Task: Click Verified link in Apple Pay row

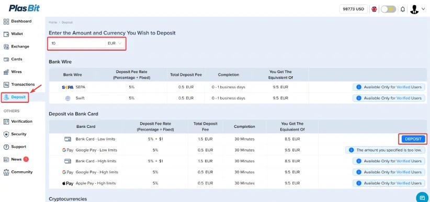Action: pyautogui.click(x=403, y=183)
